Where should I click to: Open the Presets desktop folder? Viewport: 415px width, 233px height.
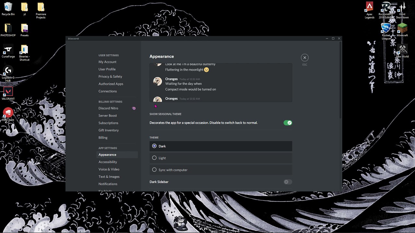[24, 30]
